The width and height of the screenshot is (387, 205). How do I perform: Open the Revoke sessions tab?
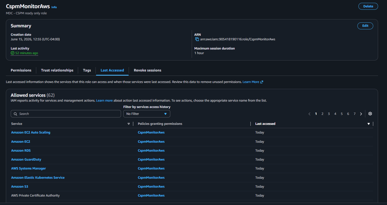(148, 70)
